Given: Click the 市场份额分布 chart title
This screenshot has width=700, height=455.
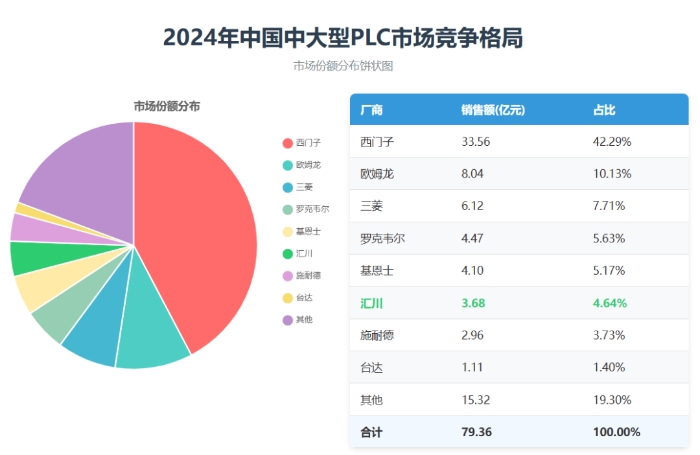Looking at the screenshot, I should pyautogui.click(x=167, y=107).
